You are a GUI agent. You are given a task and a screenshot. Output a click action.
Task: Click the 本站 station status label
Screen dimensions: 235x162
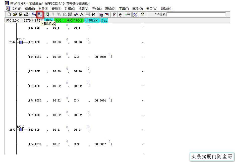click(x=104, y=21)
